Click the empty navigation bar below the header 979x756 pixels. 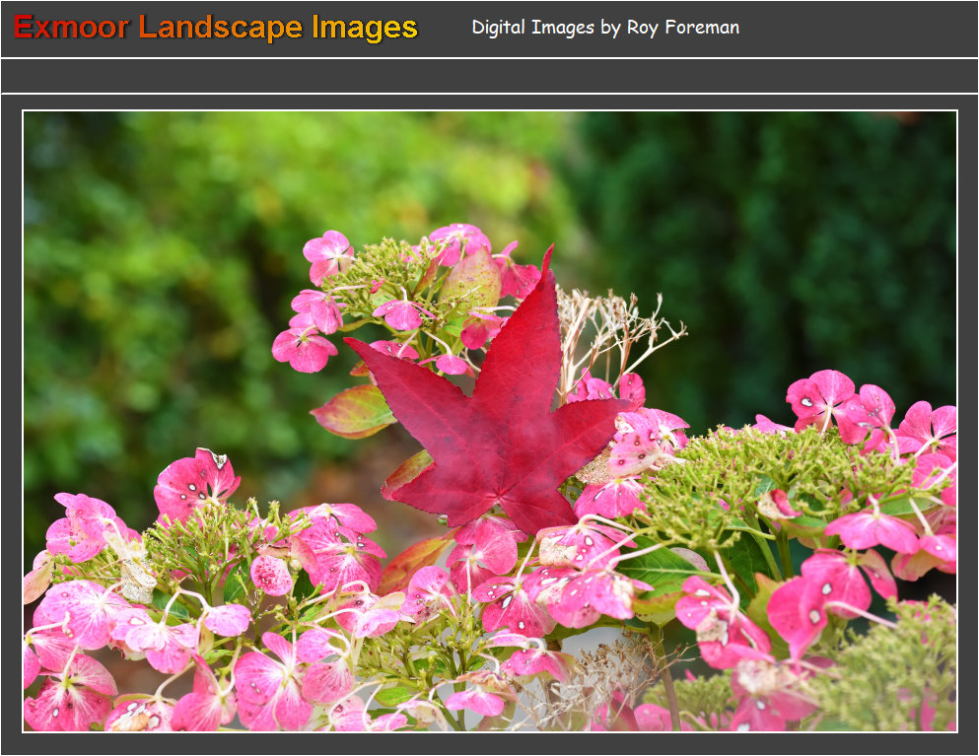pos(489,76)
